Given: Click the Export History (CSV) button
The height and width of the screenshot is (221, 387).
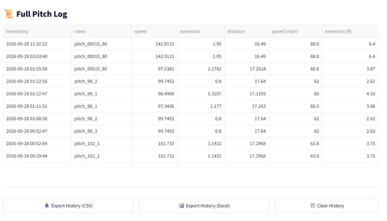Looking at the screenshot, I should pyautogui.click(x=68, y=206).
